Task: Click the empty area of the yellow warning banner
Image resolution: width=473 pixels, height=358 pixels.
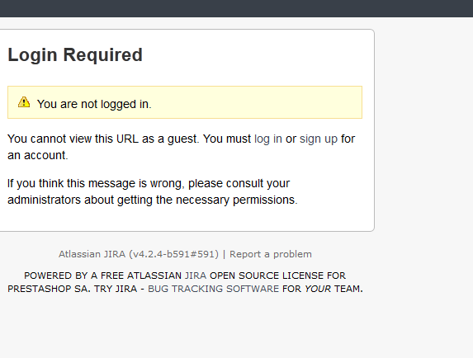Action: [257, 102]
